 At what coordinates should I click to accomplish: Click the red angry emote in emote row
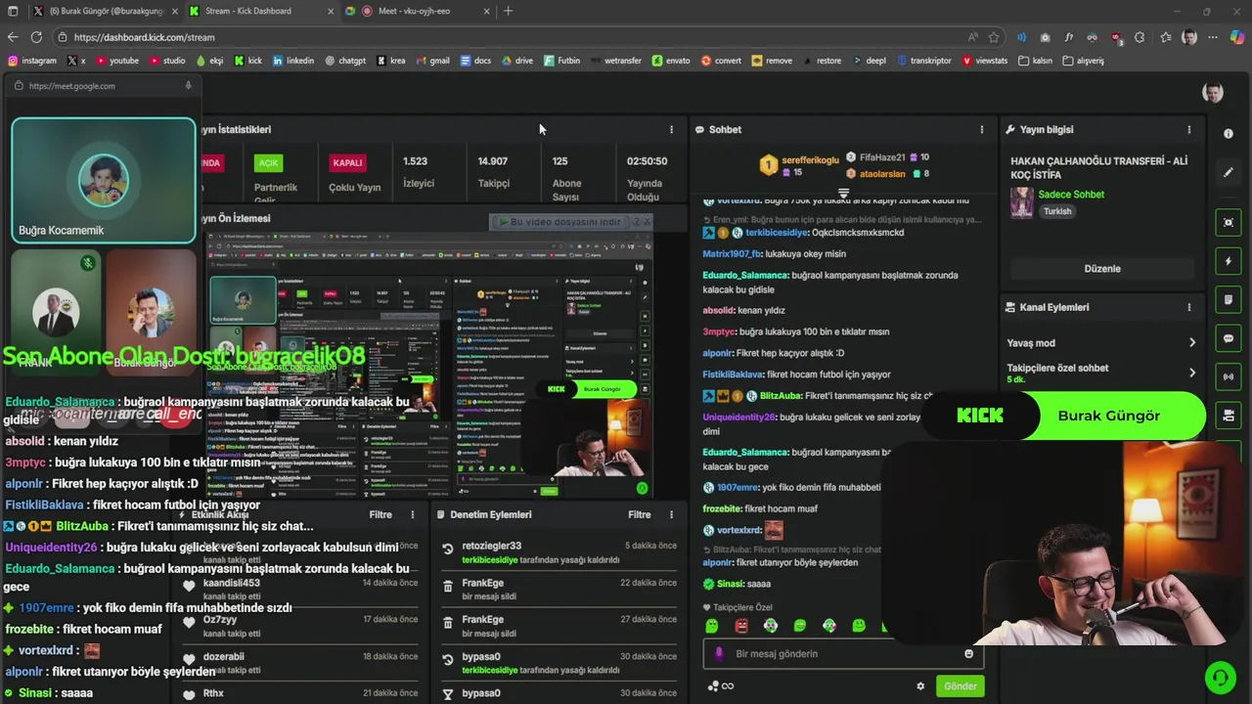coord(740,626)
